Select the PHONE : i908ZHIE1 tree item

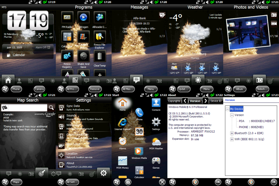tap(251, 127)
